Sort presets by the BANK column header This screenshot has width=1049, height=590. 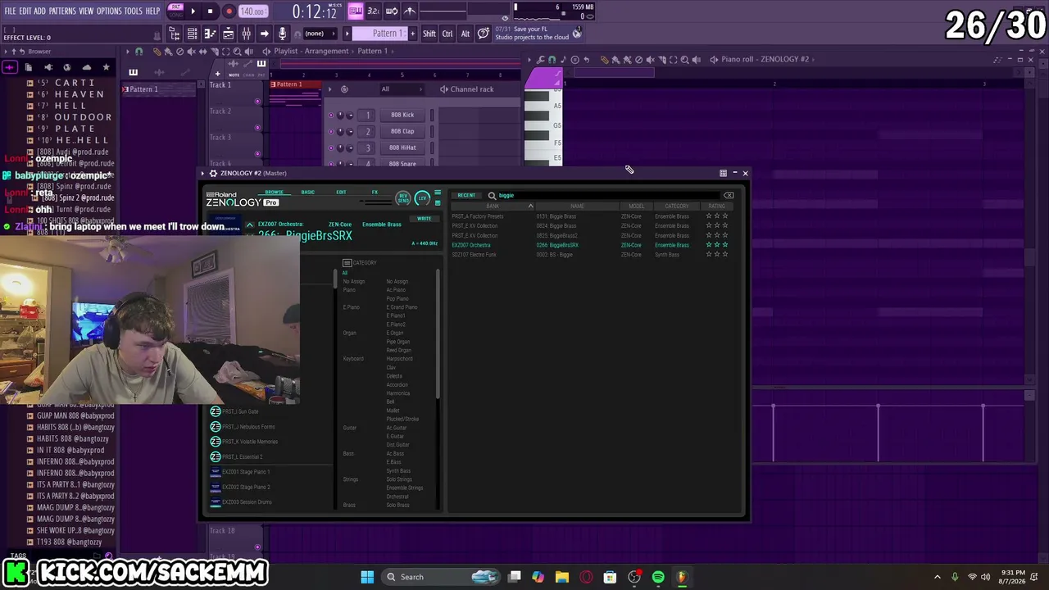tap(493, 206)
